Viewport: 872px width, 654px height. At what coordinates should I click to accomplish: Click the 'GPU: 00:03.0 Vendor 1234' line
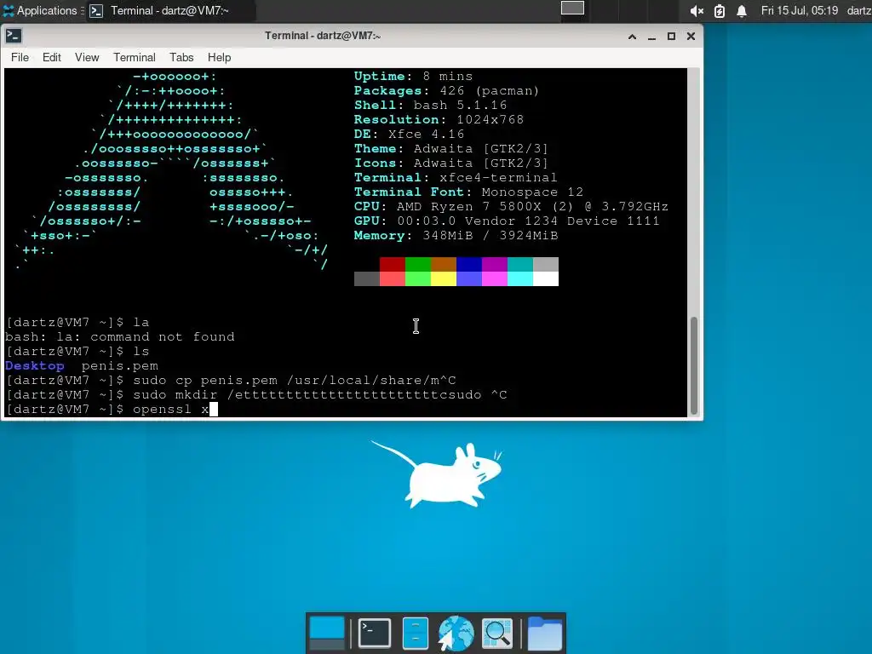pos(507,221)
